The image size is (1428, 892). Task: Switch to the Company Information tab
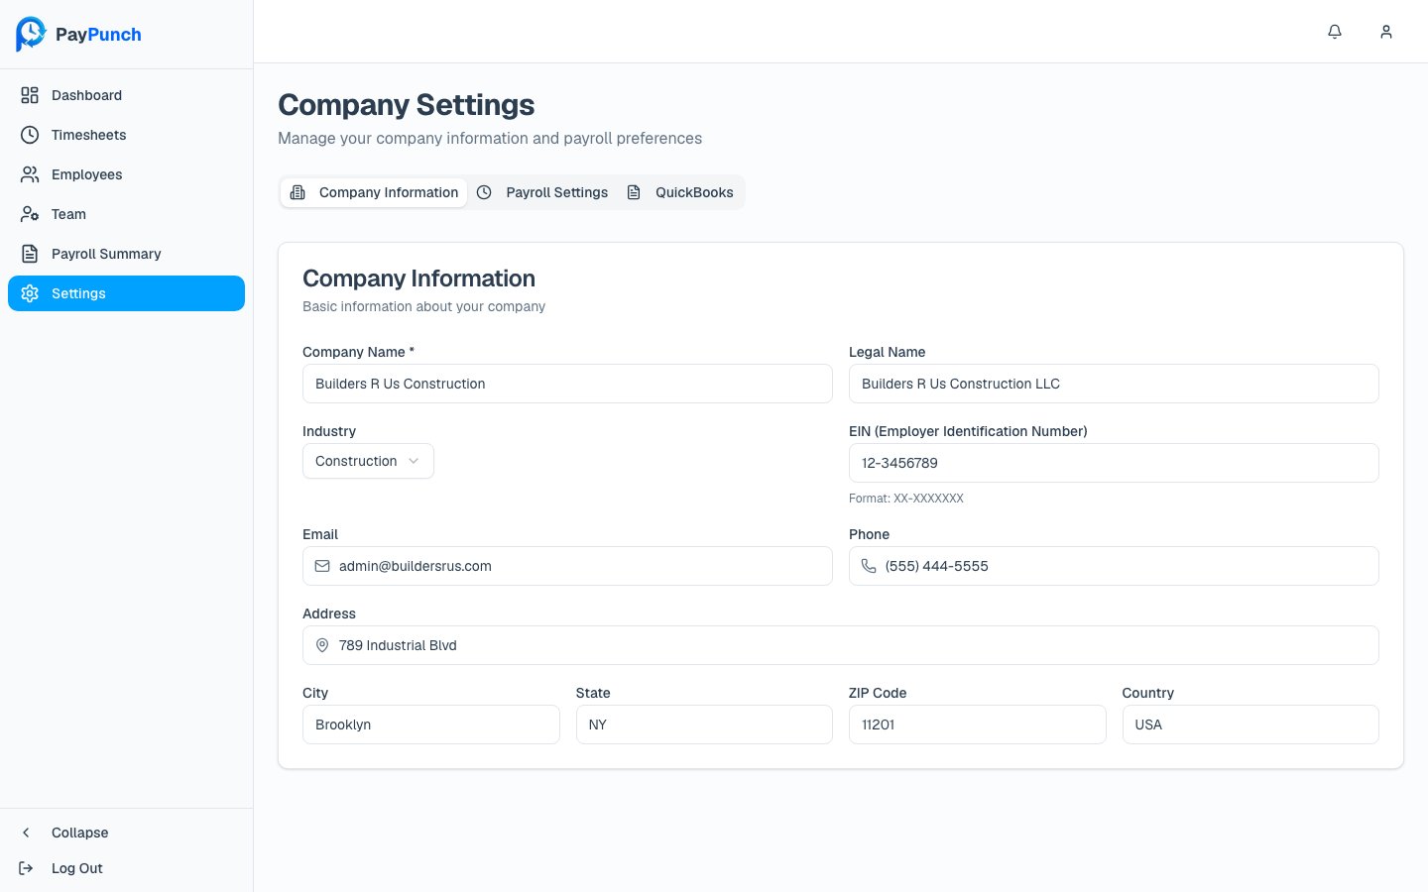coord(374,192)
